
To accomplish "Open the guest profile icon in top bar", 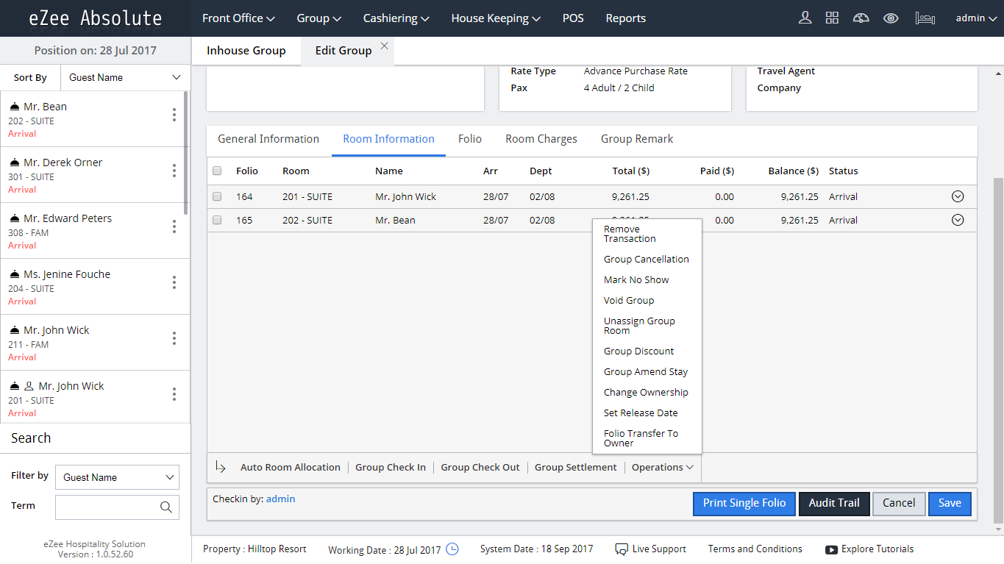I will [805, 18].
